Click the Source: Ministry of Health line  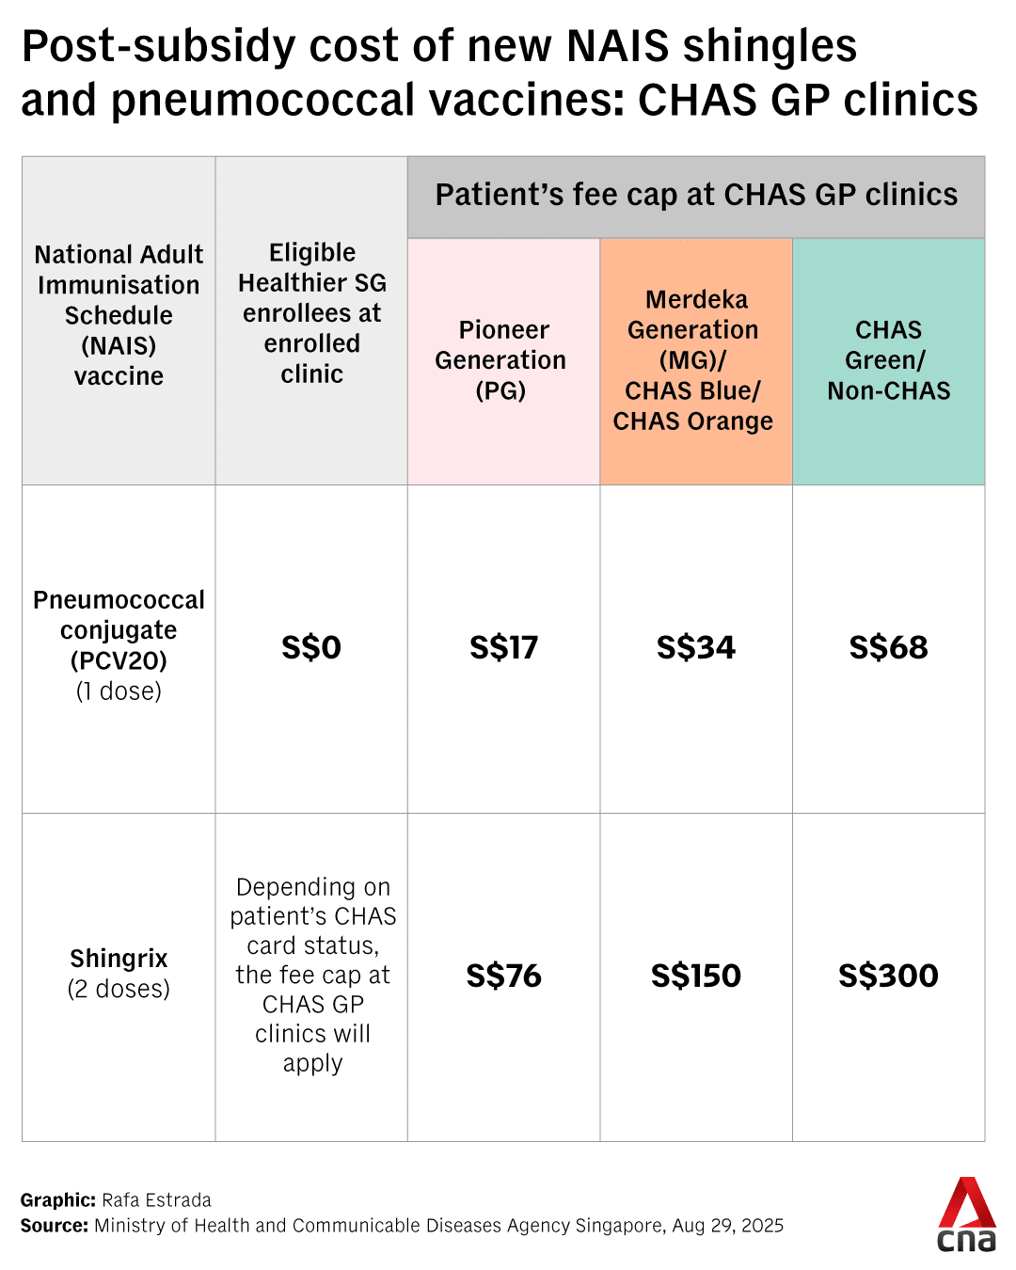coord(402,1226)
